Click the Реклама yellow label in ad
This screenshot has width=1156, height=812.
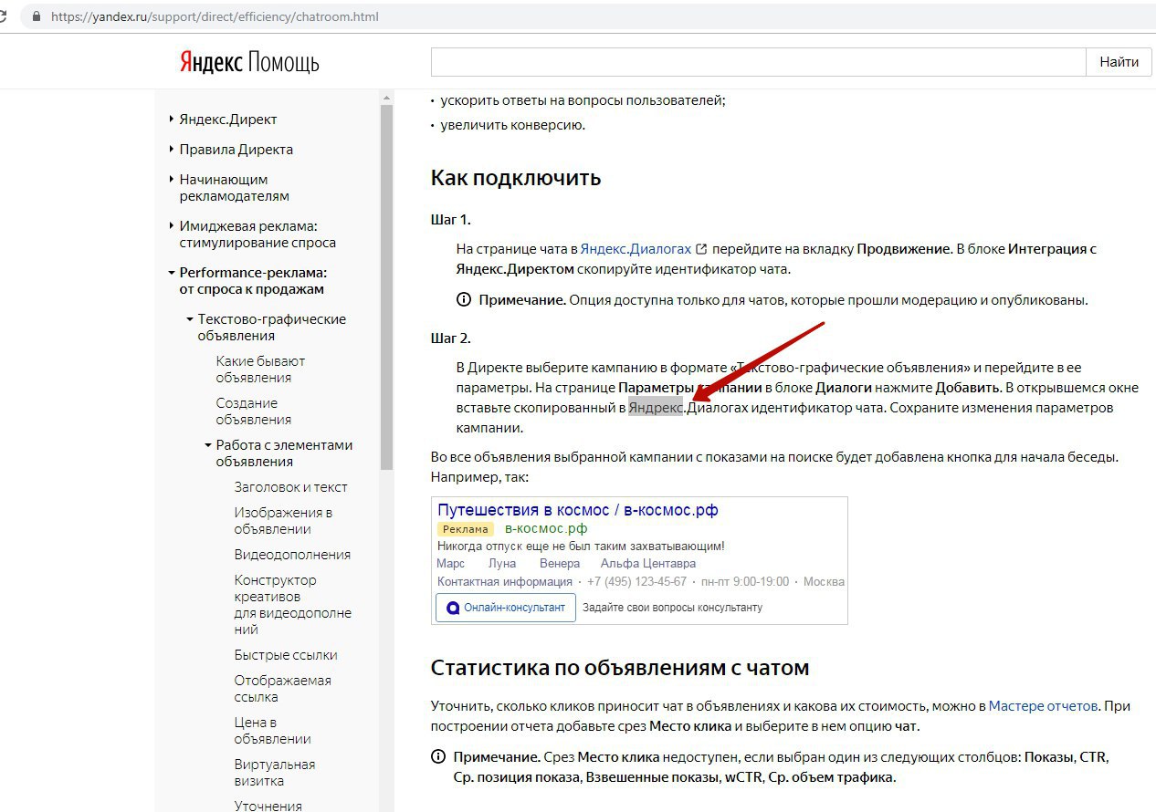click(466, 528)
